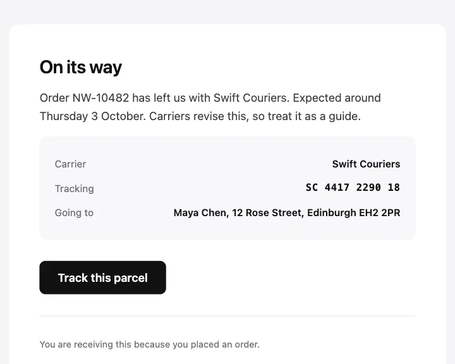Click the phrase treat it as a guide
The width and height of the screenshot is (455, 364).
tap(313, 116)
